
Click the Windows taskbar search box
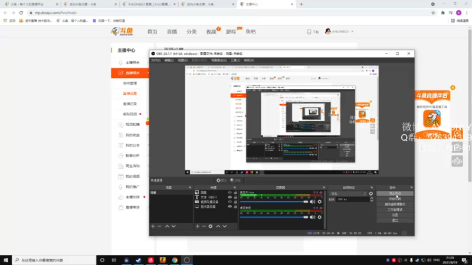coord(54,260)
